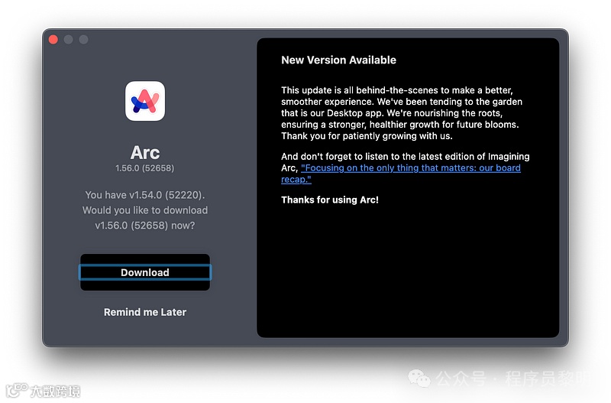Click the "Thanks for using Arc!" text
The image size is (611, 403).
coord(330,200)
